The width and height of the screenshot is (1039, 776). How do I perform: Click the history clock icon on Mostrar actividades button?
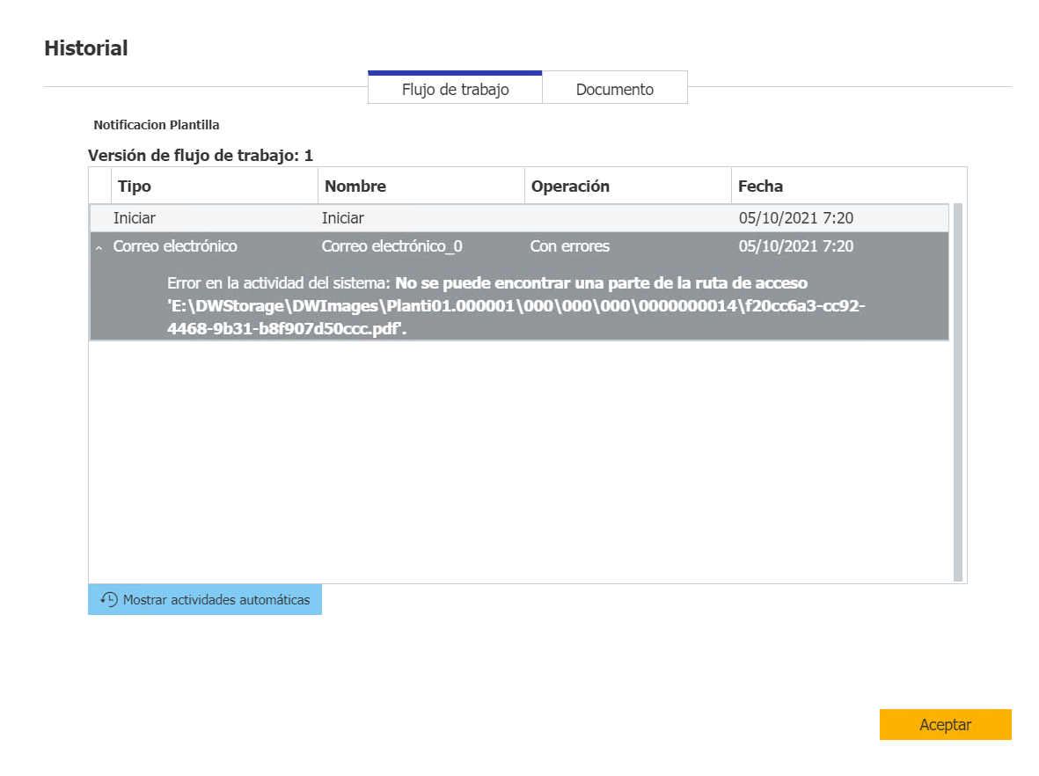coord(109,599)
